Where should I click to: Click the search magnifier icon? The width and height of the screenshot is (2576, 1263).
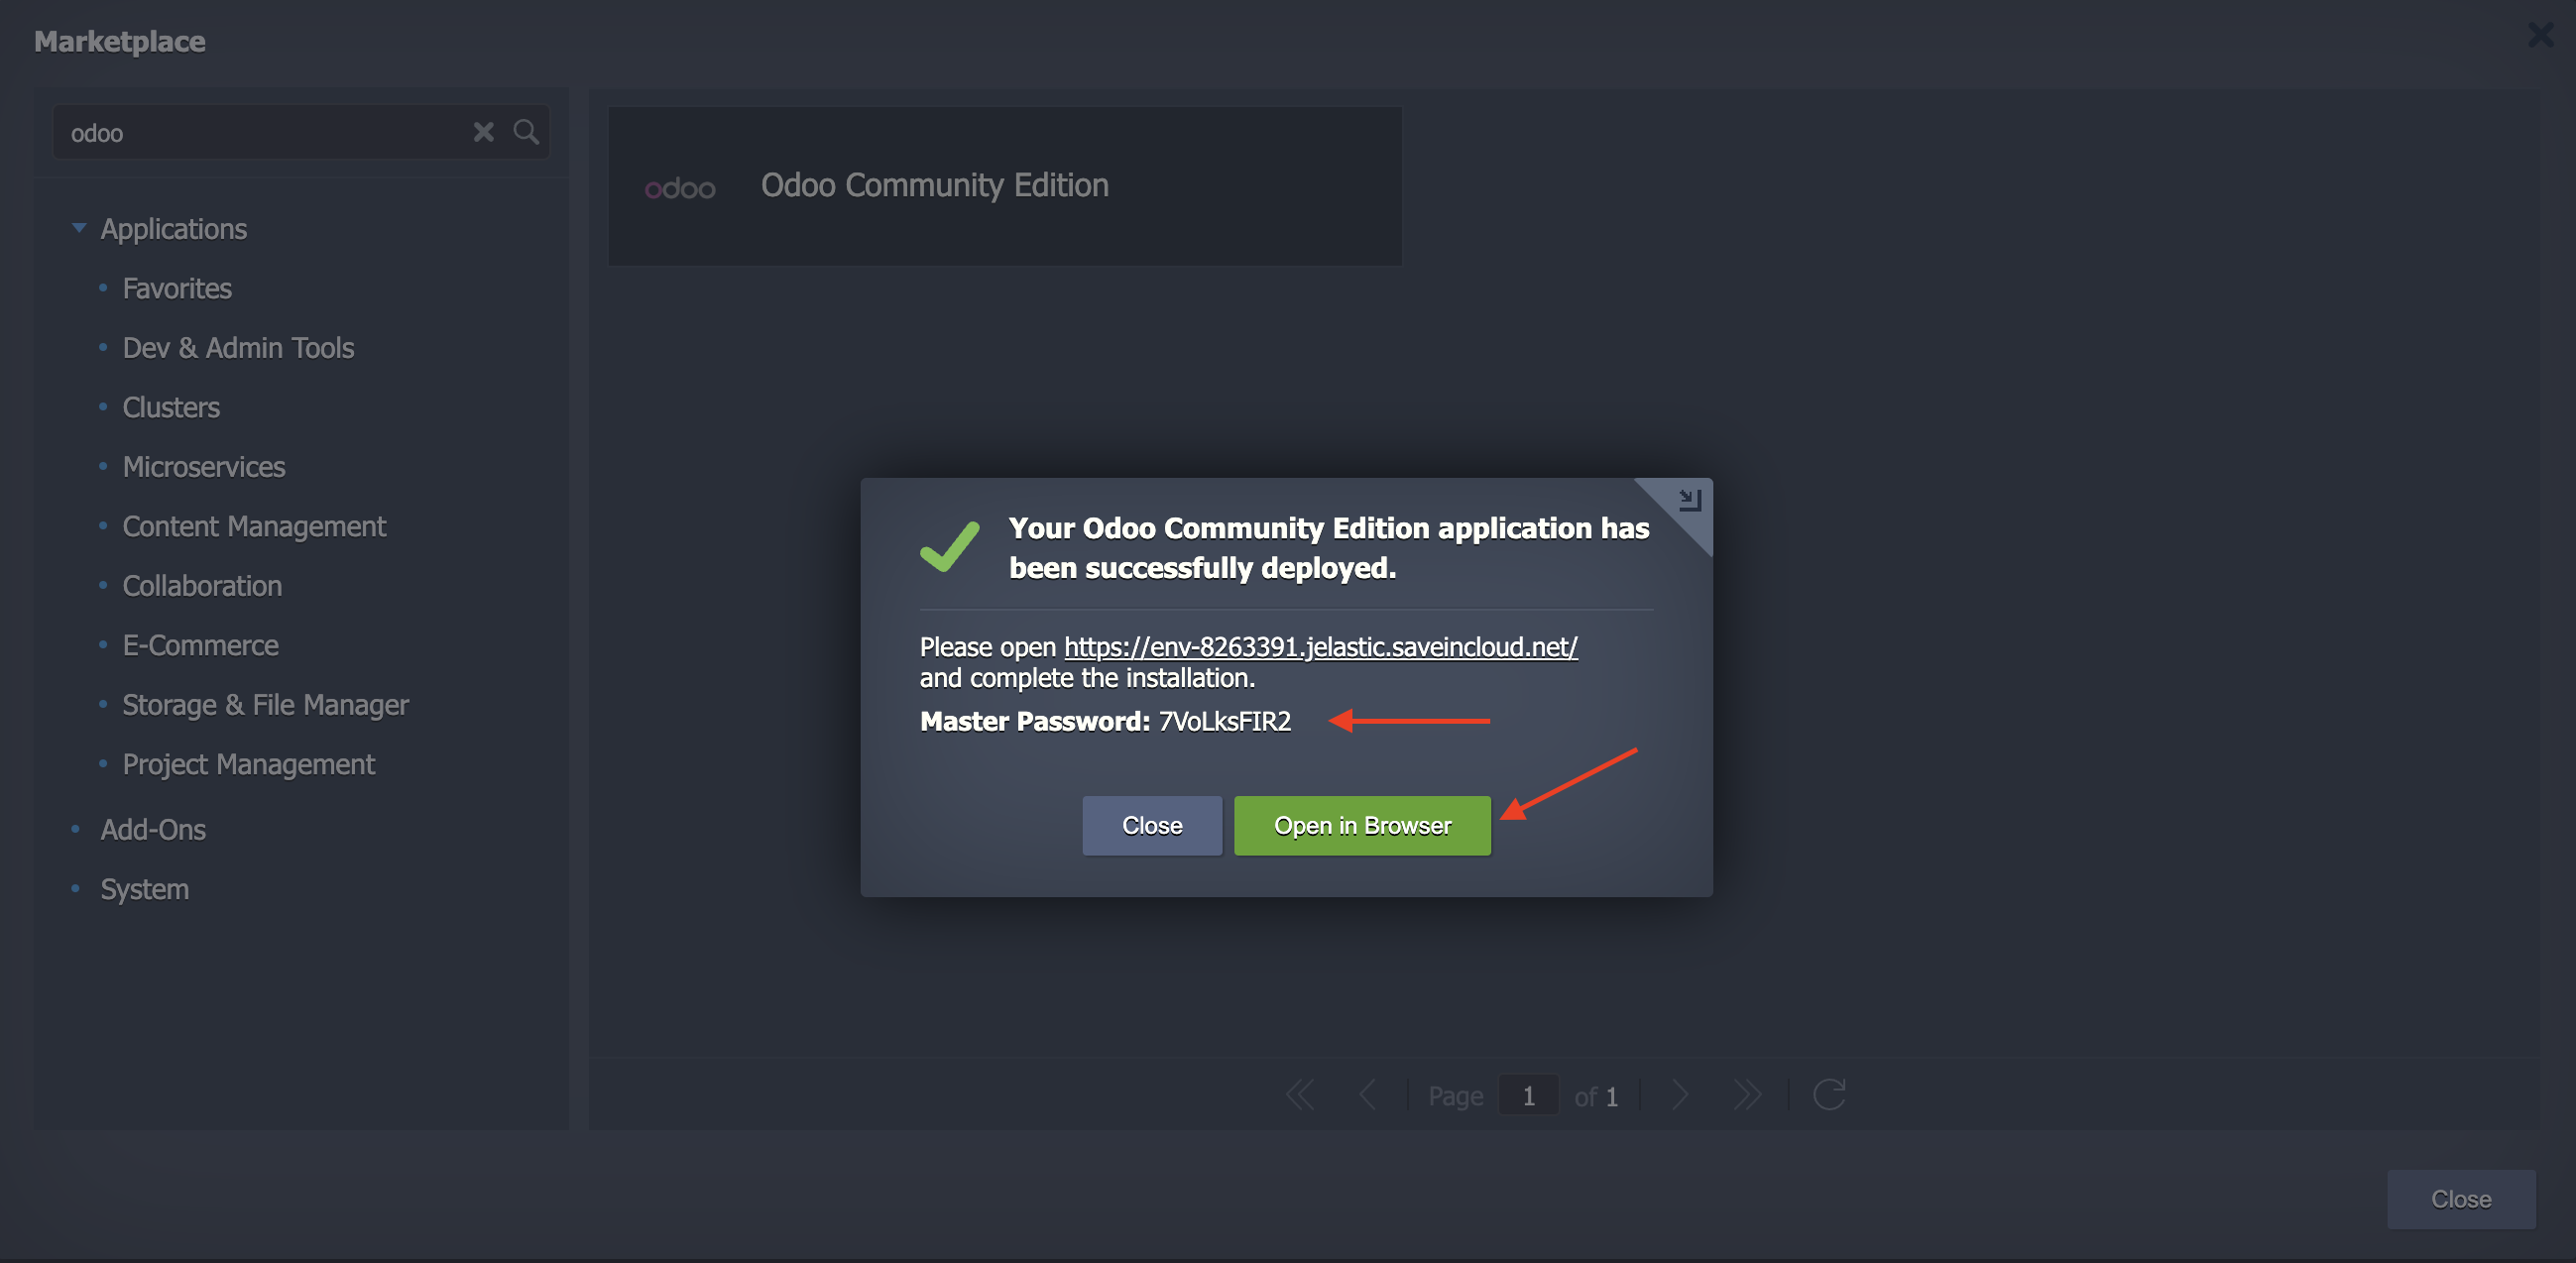526,132
